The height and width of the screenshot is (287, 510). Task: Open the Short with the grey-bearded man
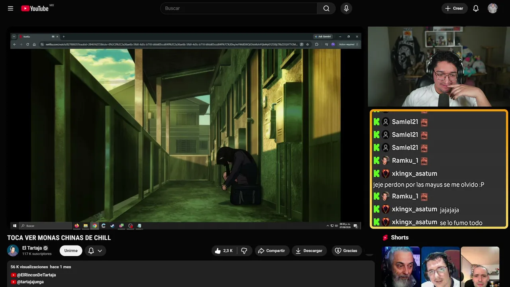[401, 267]
